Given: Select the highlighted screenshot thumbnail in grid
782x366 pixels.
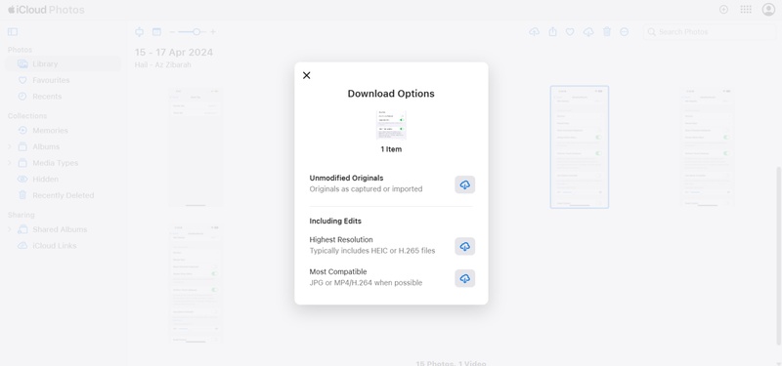Looking at the screenshot, I should 580,147.
